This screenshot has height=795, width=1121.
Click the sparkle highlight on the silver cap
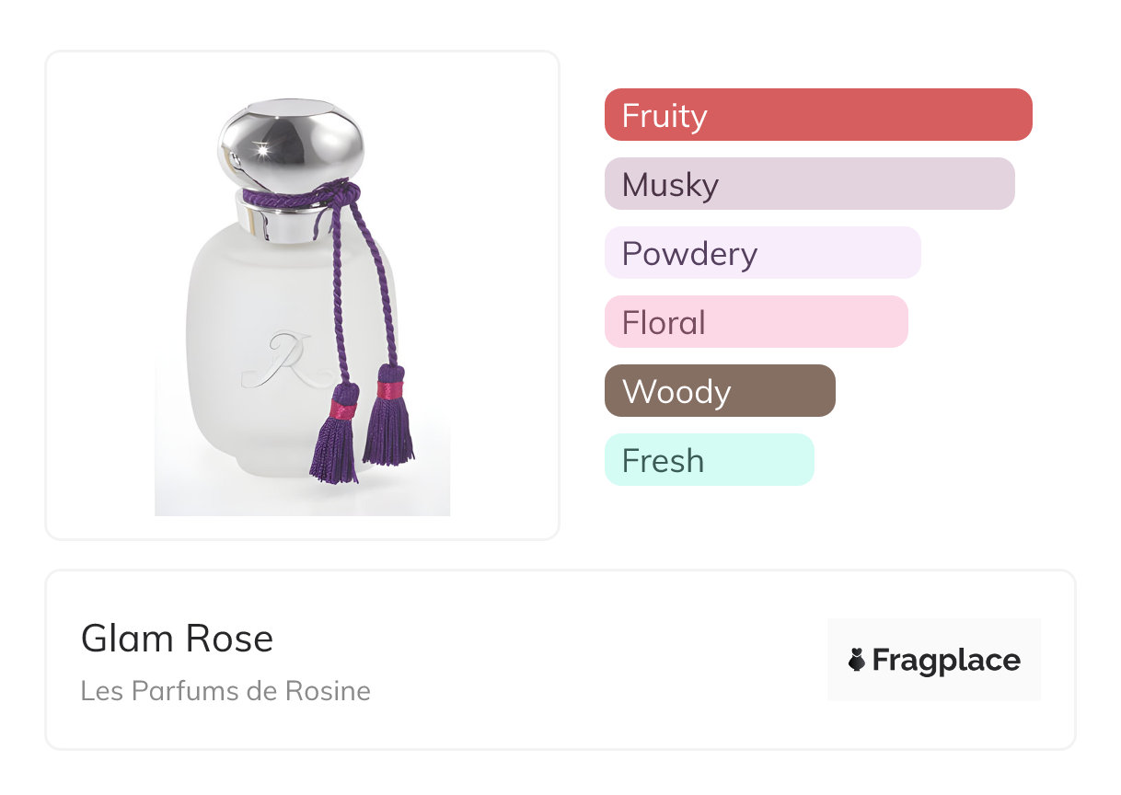click(261, 150)
